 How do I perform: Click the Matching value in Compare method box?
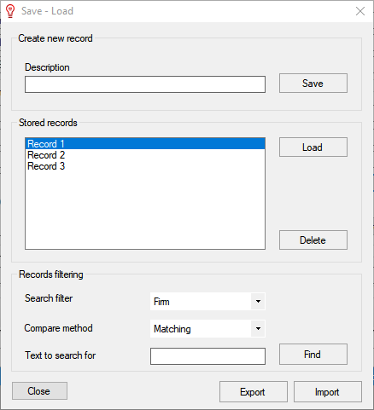click(x=172, y=329)
